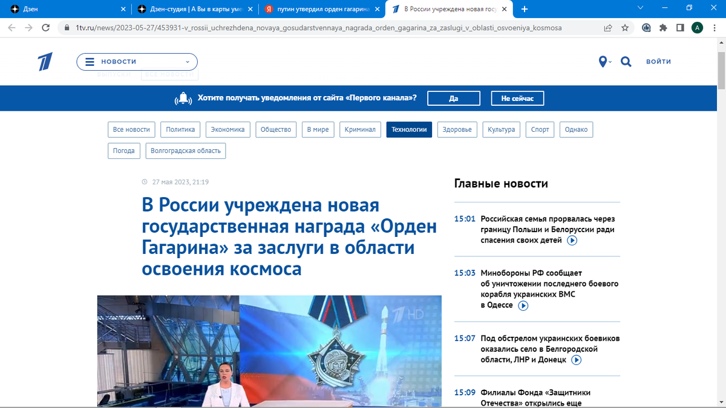Open the geolocation pin icon
Image resolution: width=726 pixels, height=408 pixels.
pos(602,61)
